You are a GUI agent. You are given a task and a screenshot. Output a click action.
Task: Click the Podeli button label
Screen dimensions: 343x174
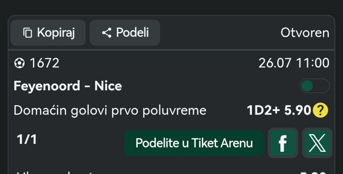133,33
